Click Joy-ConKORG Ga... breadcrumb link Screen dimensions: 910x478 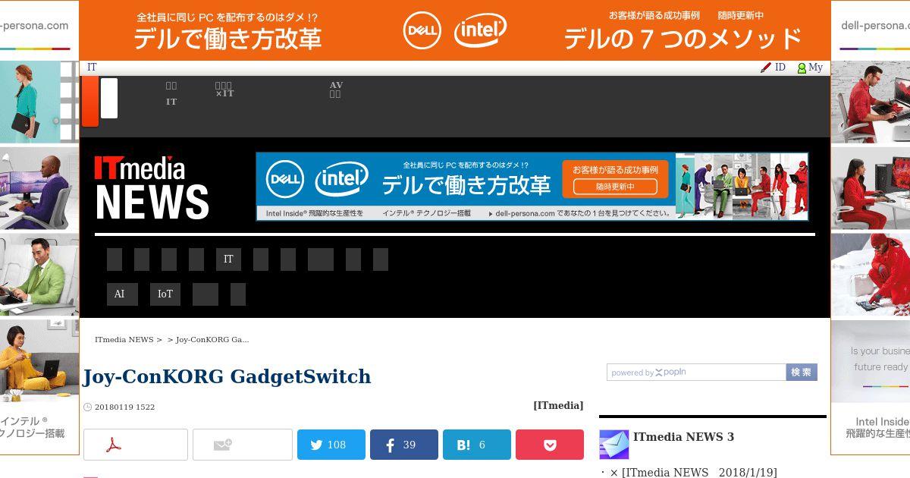(212, 340)
